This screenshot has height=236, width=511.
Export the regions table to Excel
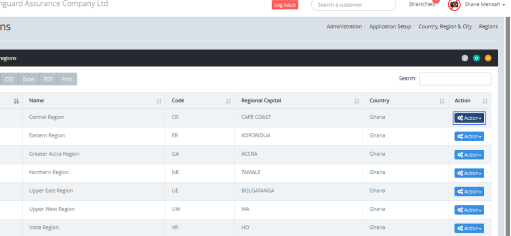(x=29, y=79)
